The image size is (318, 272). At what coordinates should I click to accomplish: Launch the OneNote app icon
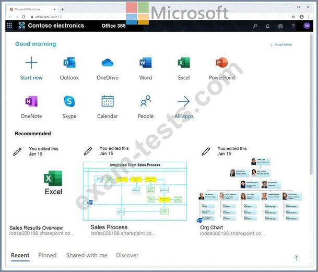tap(31, 101)
